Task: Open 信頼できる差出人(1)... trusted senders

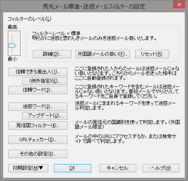Action: point(38,72)
